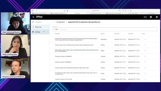The height and width of the screenshot is (91, 161).
Task: Open the Docs link
Action: point(145,17)
